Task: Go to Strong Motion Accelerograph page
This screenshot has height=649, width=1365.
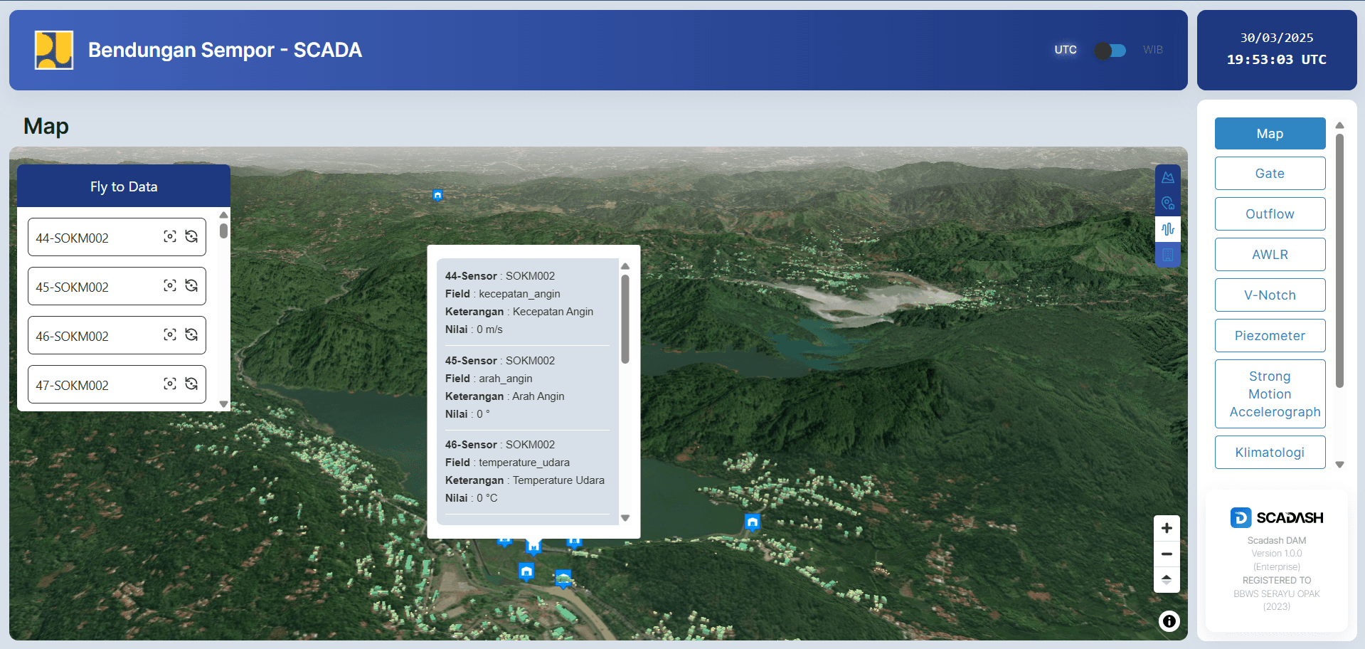Action: (x=1270, y=394)
